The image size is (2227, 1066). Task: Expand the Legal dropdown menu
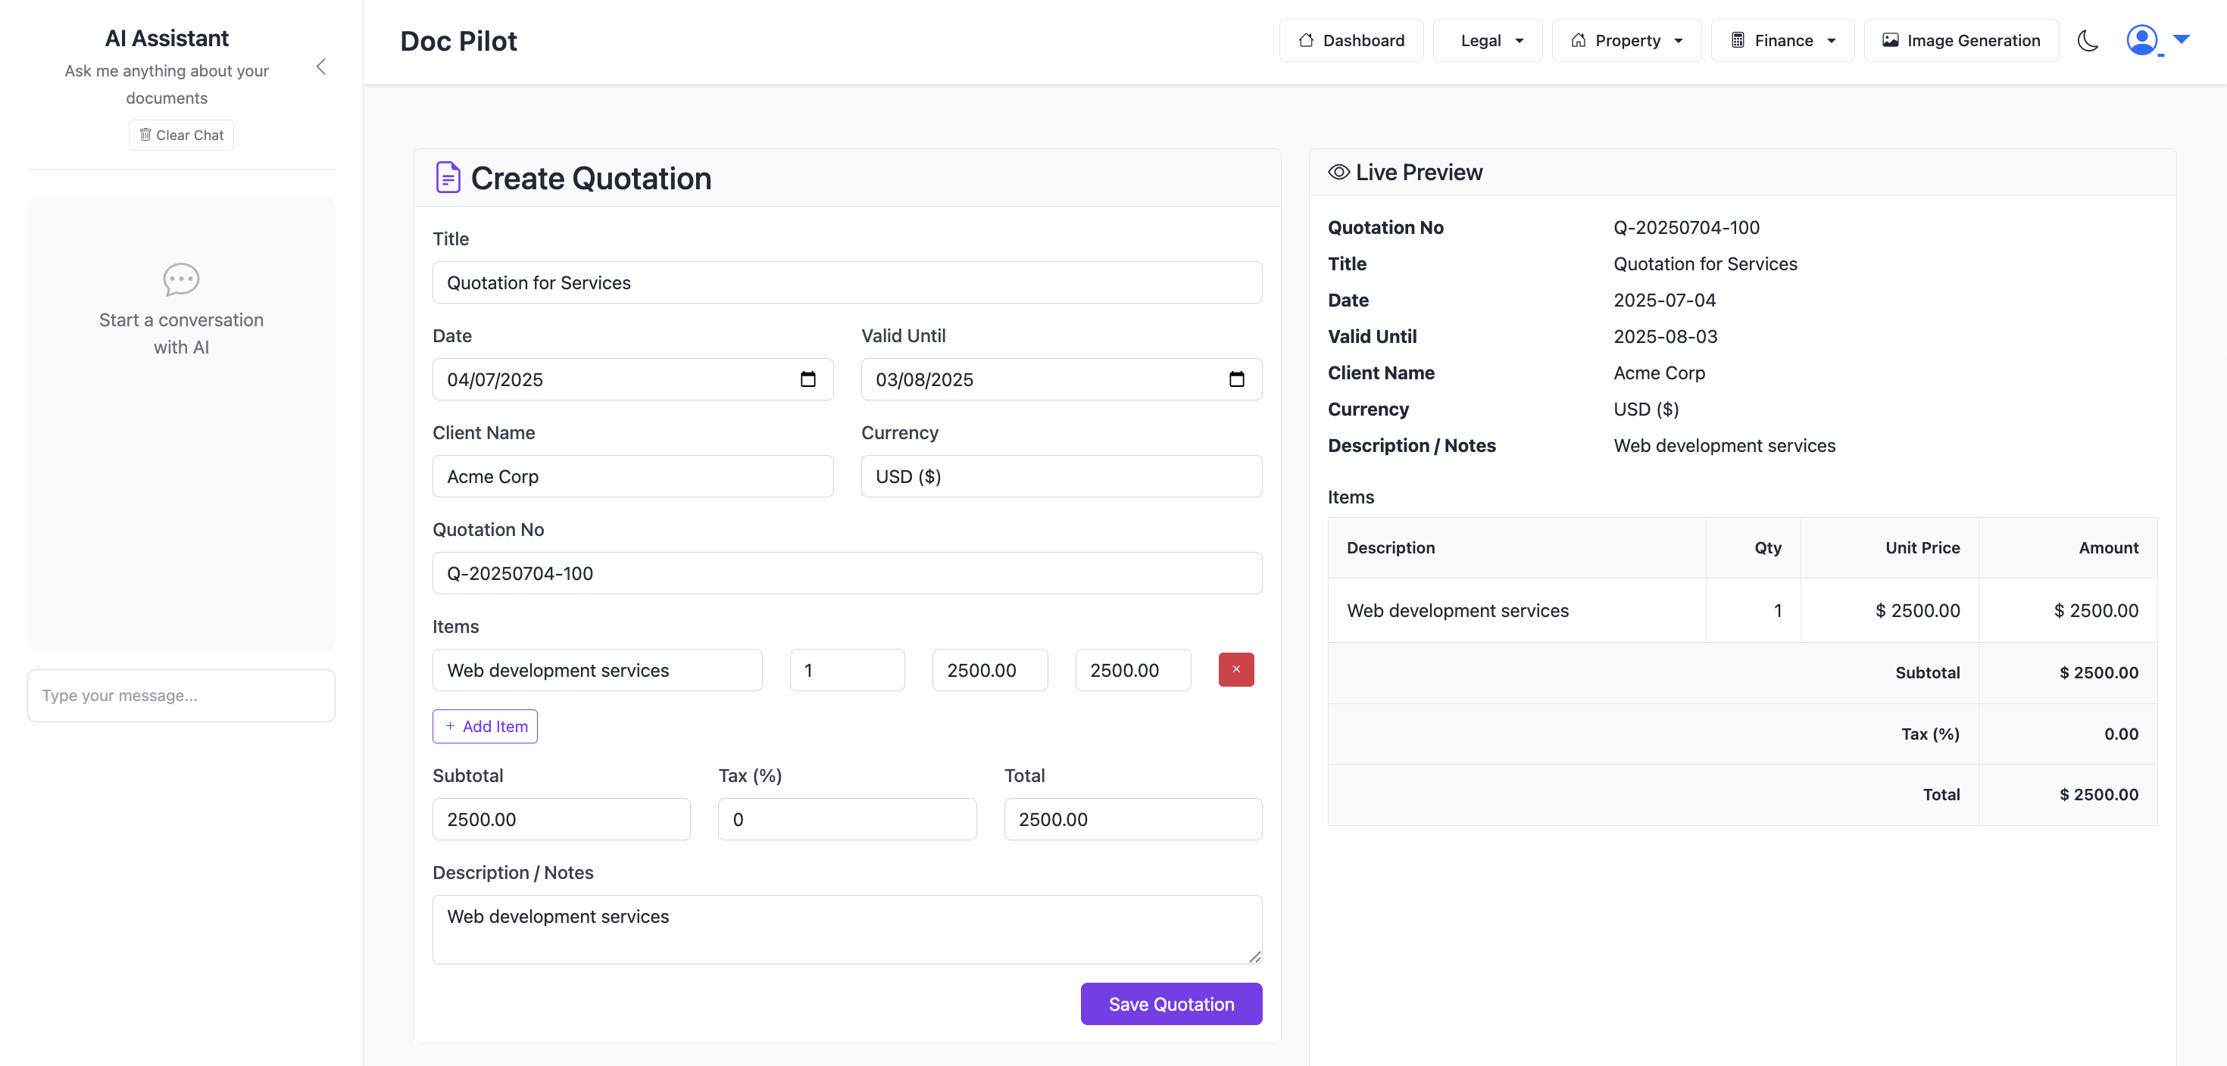1487,41
